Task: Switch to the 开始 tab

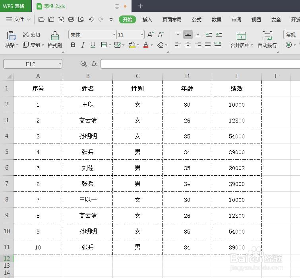Action: [x=128, y=19]
